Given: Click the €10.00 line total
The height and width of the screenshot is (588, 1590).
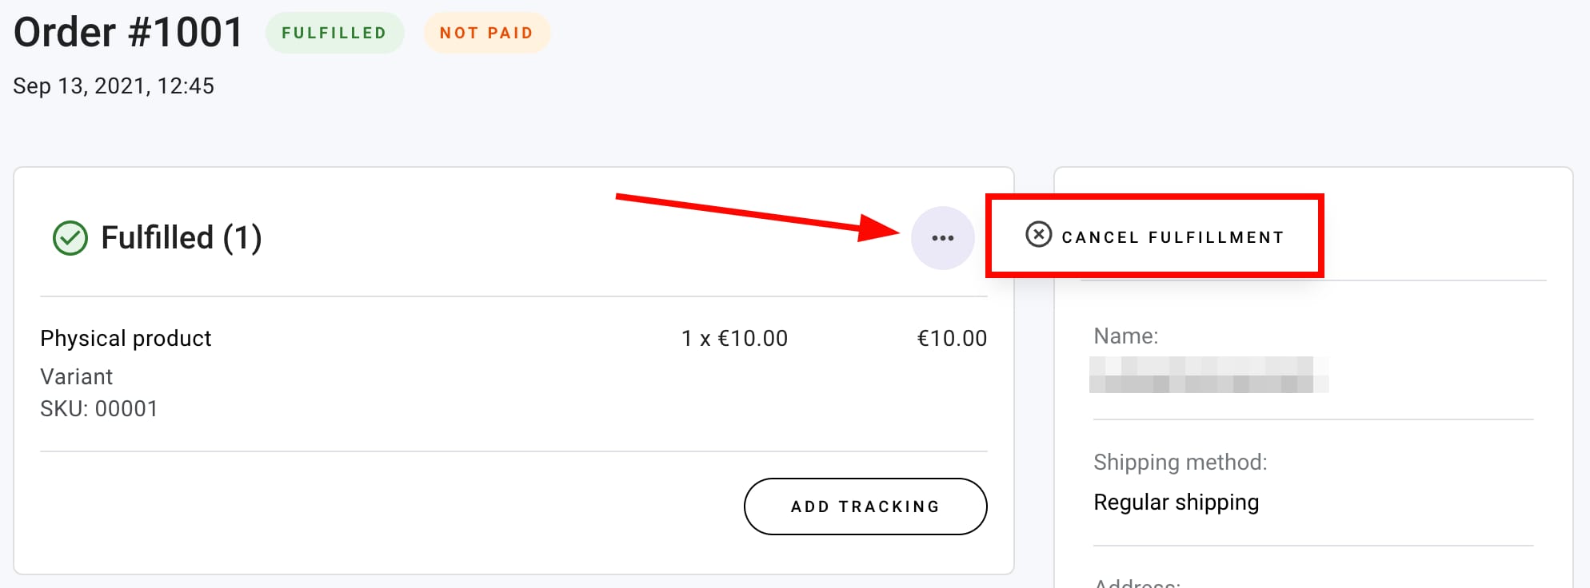Looking at the screenshot, I should click(951, 339).
